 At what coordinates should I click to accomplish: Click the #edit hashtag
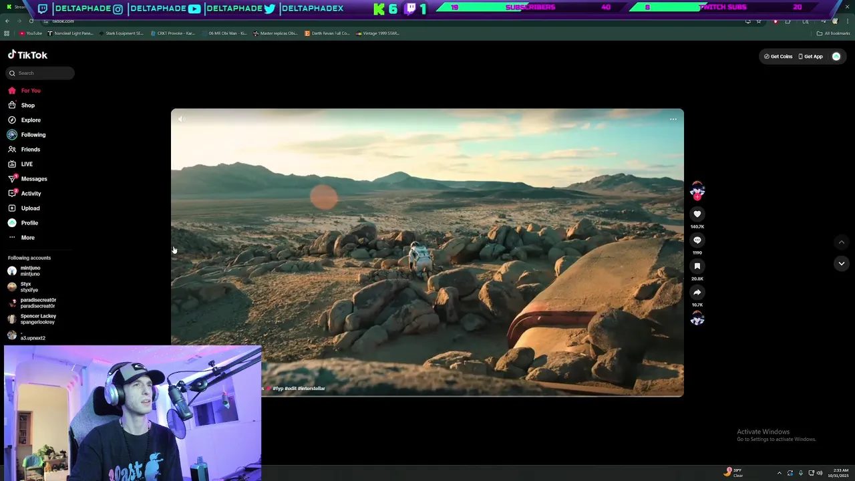coord(290,388)
